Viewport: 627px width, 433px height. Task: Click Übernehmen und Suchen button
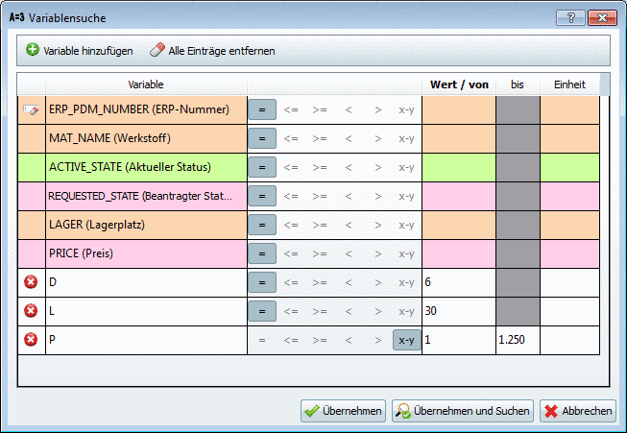coord(463,411)
